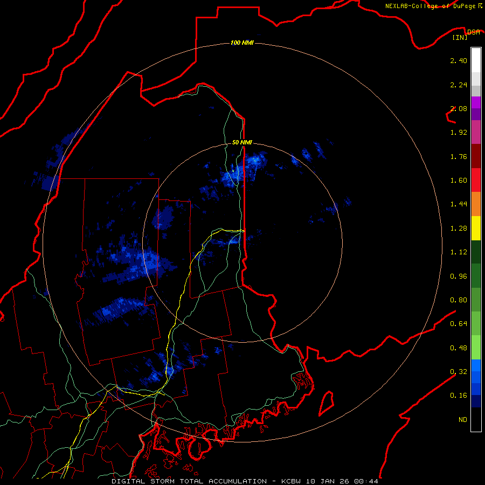Click the bright red legend swatch near 1.60
Screen dimensions: 485x485
pyautogui.click(x=476, y=180)
